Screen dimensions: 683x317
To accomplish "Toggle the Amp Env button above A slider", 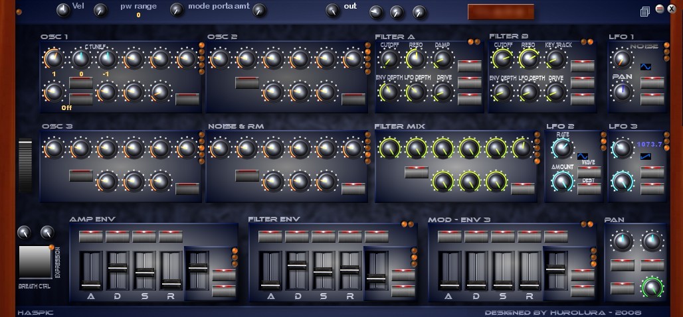I will 91,237.
